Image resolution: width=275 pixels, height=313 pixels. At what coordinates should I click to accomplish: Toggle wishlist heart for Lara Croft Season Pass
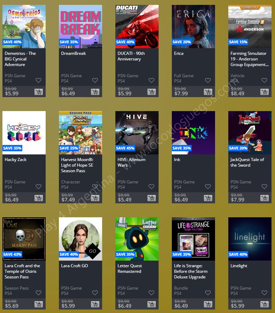click(x=38, y=293)
